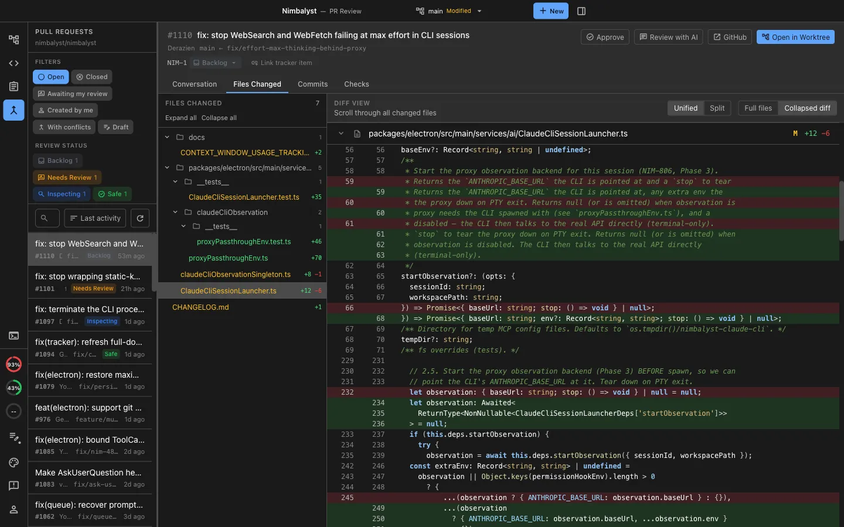The height and width of the screenshot is (527, 844).
Task: Choose Collapsed diff display mode
Action: pyautogui.click(x=807, y=108)
